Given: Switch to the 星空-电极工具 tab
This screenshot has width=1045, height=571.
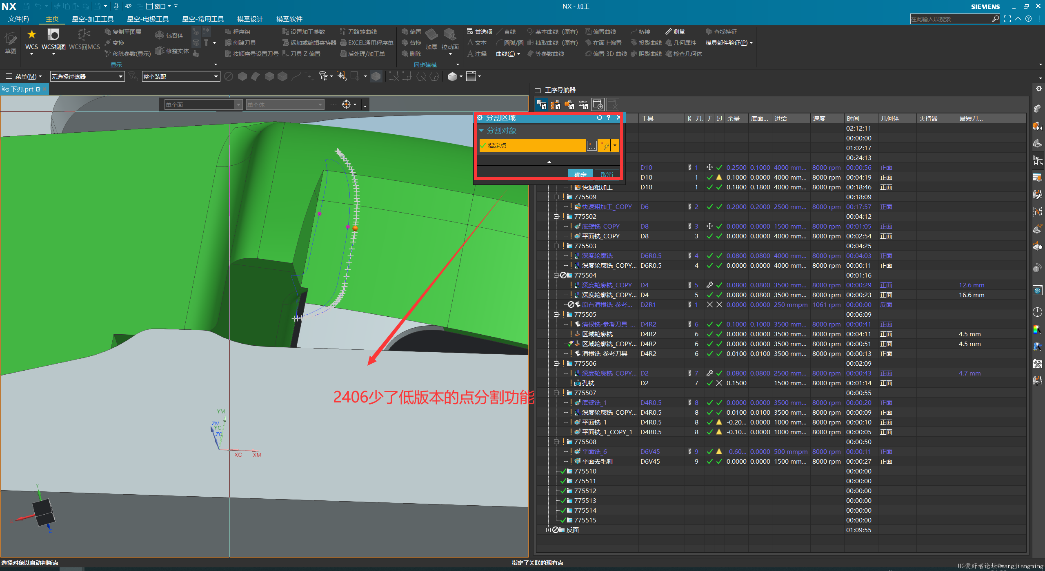Looking at the screenshot, I should click(x=148, y=19).
